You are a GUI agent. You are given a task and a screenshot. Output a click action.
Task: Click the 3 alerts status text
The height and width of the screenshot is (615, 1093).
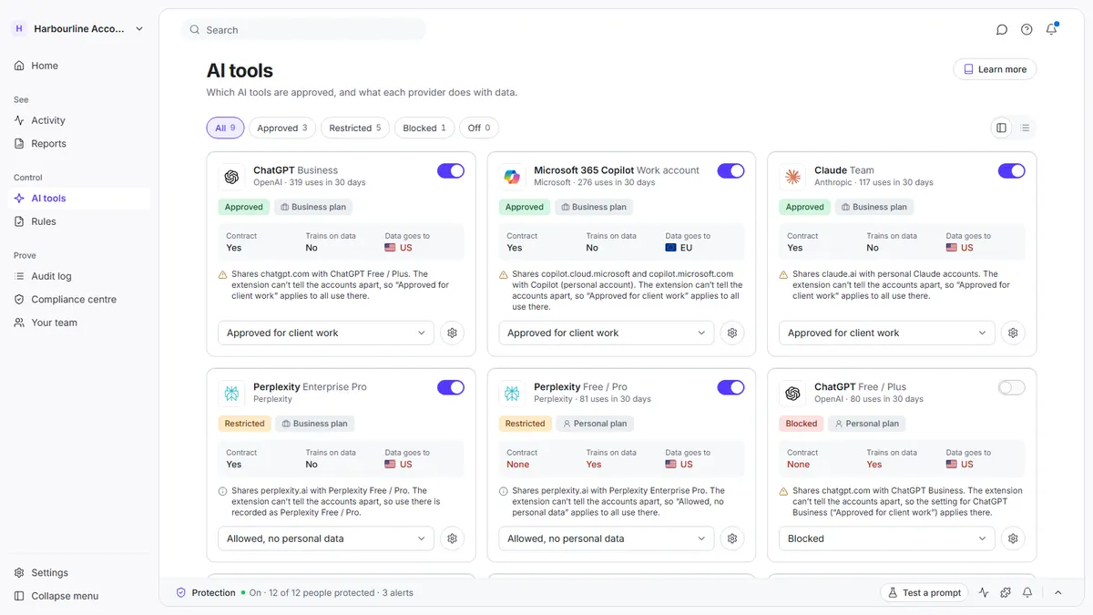pyautogui.click(x=398, y=592)
